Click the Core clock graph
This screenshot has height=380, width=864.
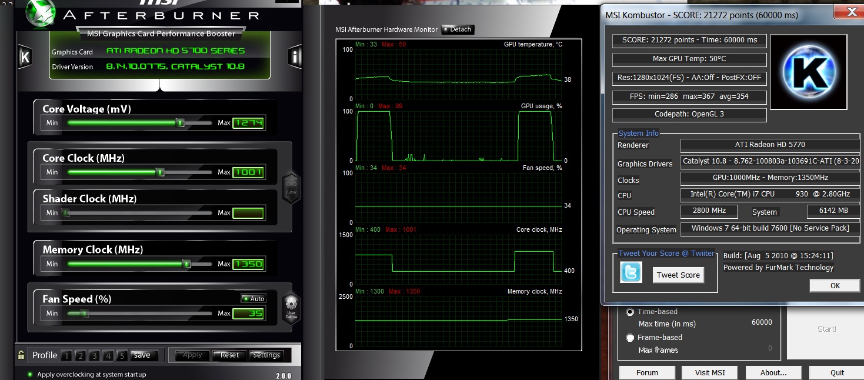[x=458, y=259]
